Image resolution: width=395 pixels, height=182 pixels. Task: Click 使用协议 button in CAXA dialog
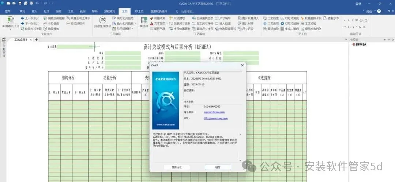point(177,167)
